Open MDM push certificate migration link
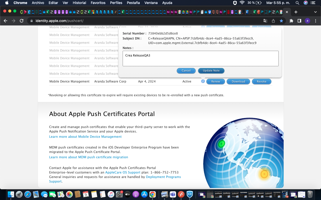The height and width of the screenshot is (200, 321). tap(89, 157)
